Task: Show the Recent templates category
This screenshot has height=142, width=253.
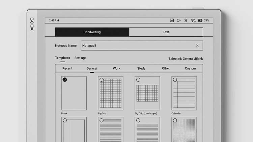Action: [67, 68]
